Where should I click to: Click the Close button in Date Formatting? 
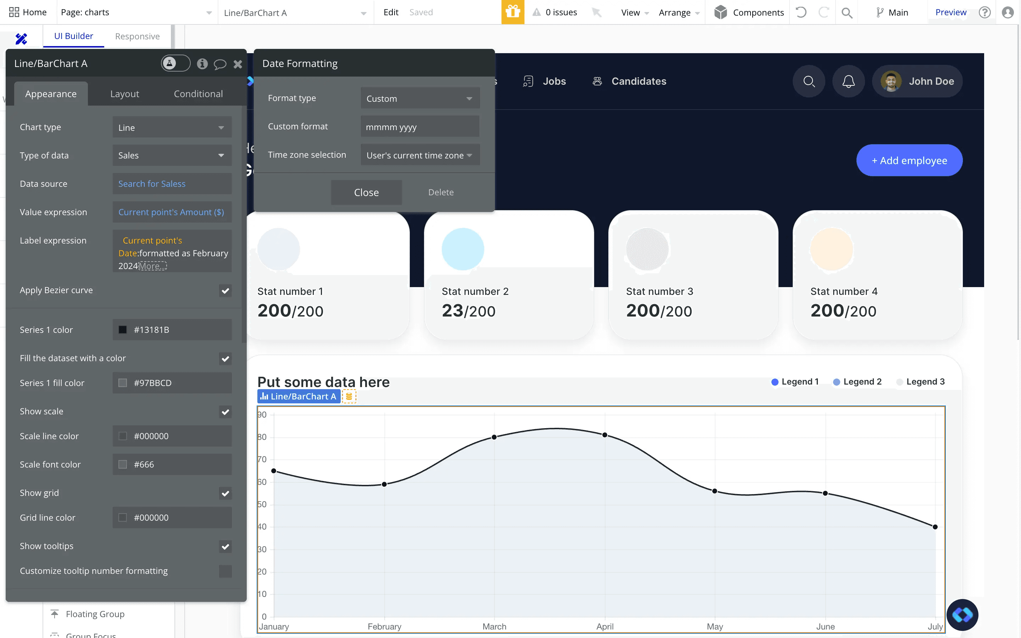tap(366, 192)
